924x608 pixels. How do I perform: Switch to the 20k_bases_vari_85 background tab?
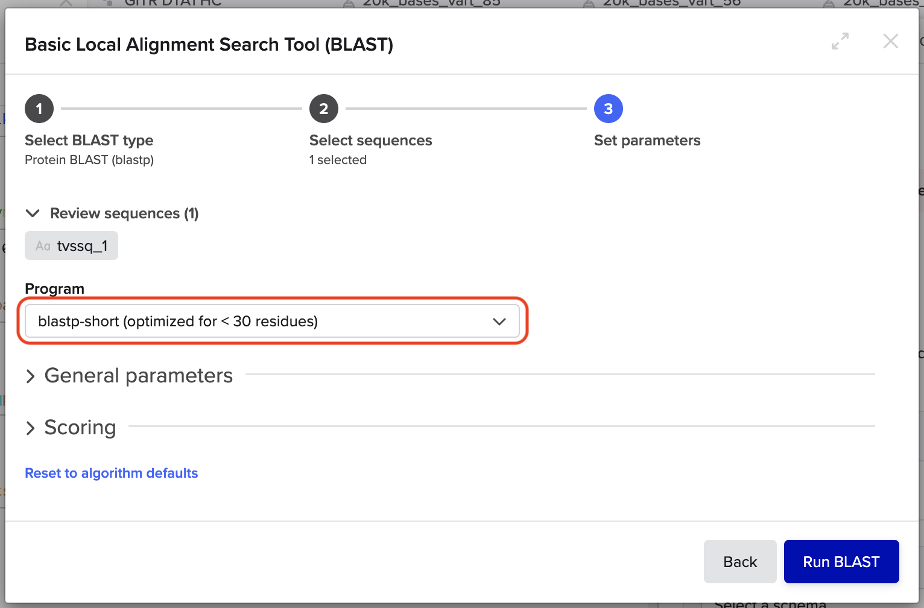431,3
